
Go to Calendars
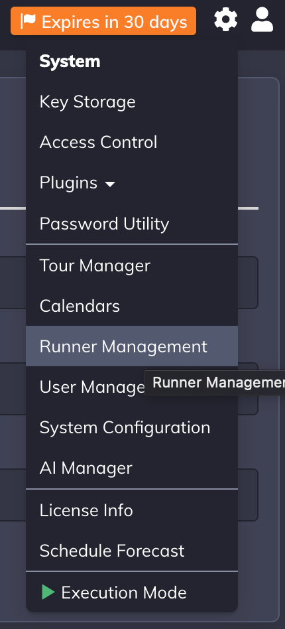[132, 306]
